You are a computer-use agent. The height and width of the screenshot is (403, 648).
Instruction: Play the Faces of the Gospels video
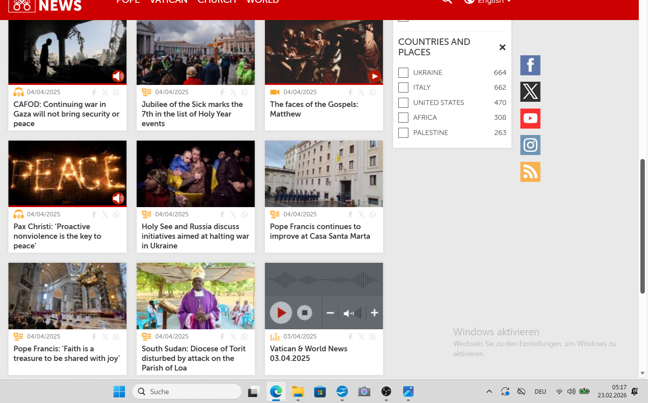coord(374,76)
